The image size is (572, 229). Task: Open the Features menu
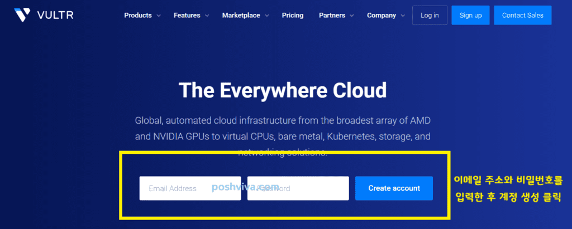[x=187, y=15]
